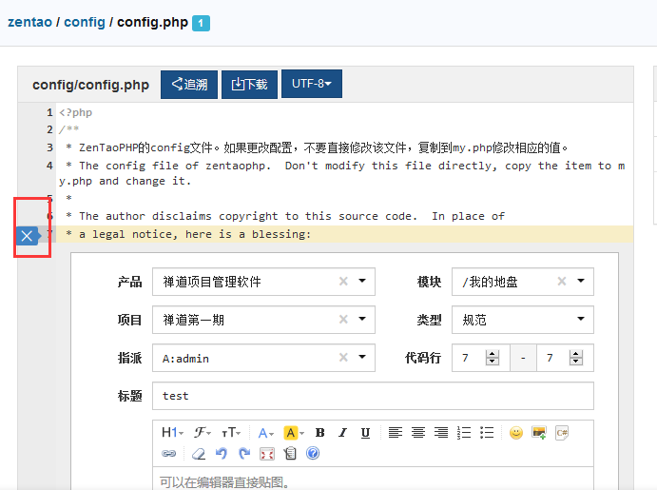Insert bulleted list
Viewport: 657px width, 490px height.
coord(487,433)
